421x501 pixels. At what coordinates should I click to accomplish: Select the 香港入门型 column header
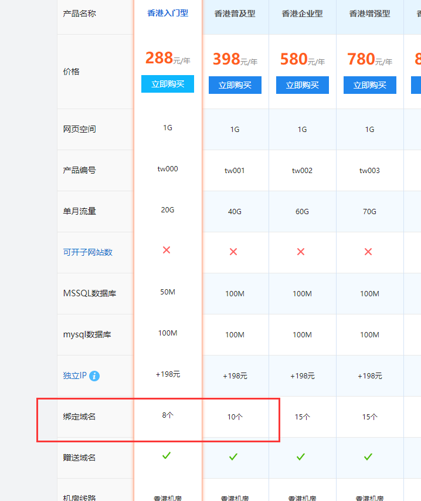tap(168, 12)
